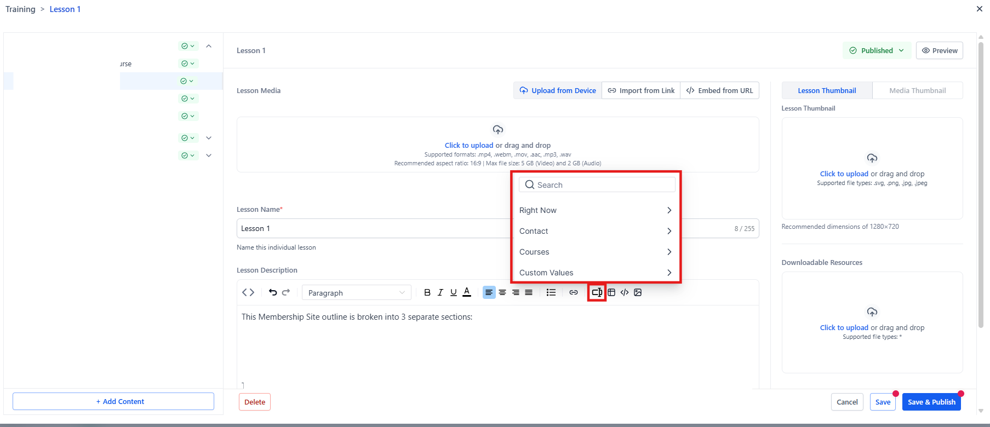
Task: Apply italic formatting in the description editor
Action: pos(440,293)
